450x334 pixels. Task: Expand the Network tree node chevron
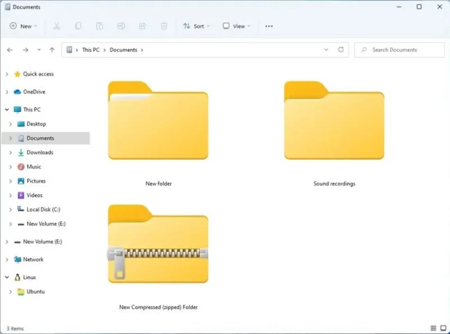[x=7, y=260]
